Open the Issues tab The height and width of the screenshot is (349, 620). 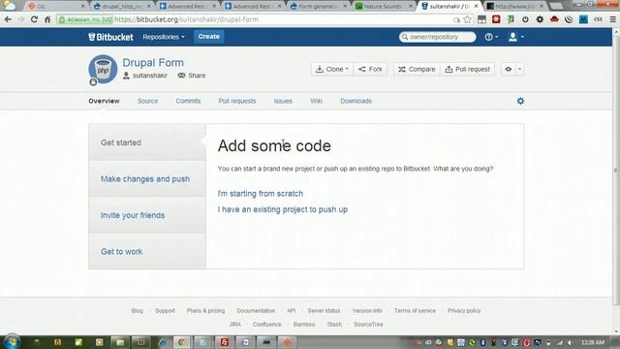coord(283,101)
